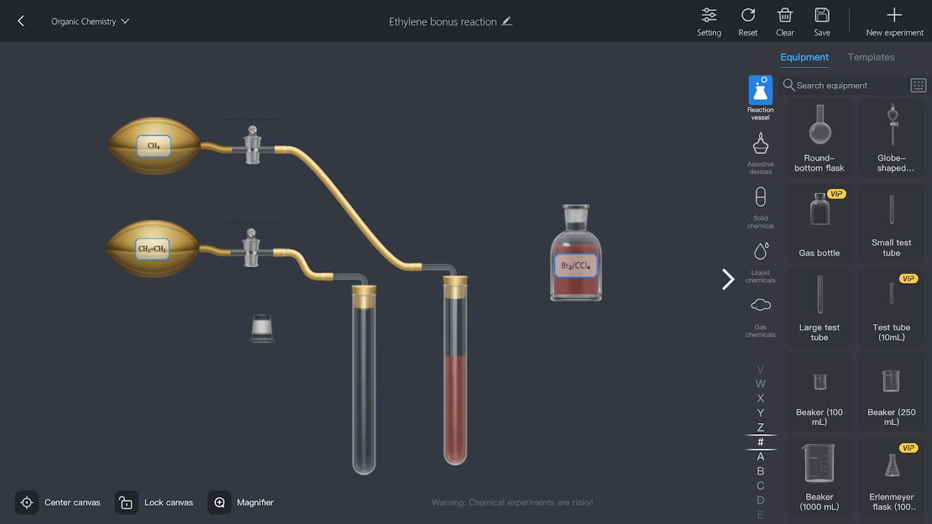This screenshot has width=932, height=524.
Task: Toggle the equipment grid view icon
Action: point(918,85)
